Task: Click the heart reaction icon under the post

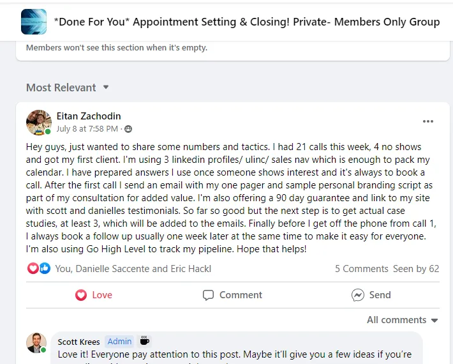Action: coord(33,268)
